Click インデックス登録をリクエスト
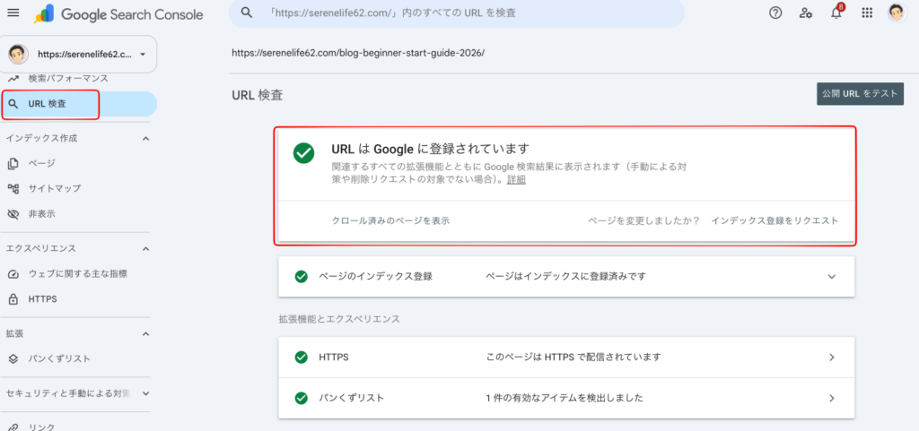This screenshot has height=431, width=919. 775,221
